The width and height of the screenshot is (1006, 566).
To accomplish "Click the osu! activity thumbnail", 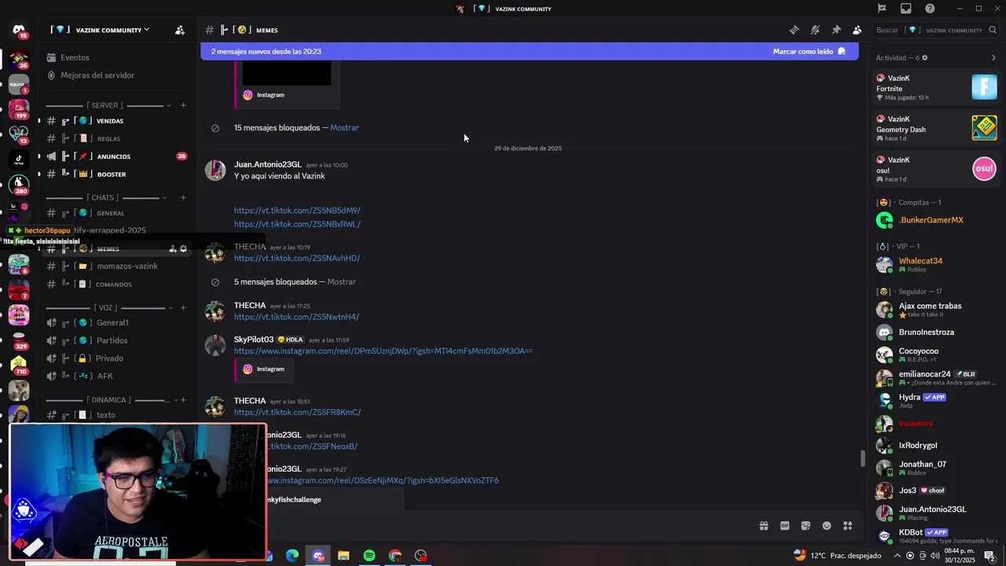I will [984, 168].
